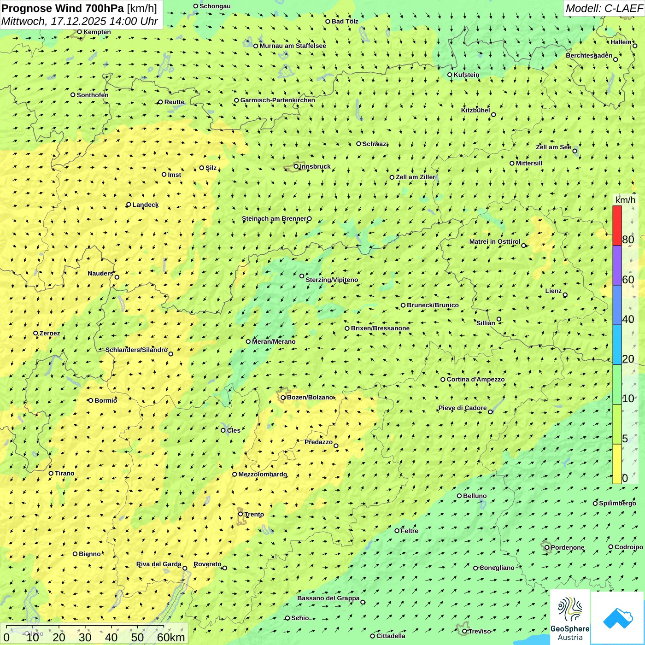Viewport: 645px width, 645px height.
Task: Click the Kempten label
Action: pyautogui.click(x=97, y=32)
